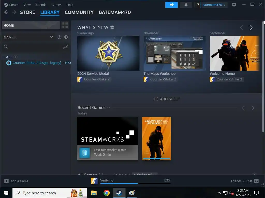265x198 pixels.
Task: Collapse the ALL games category
Action: coord(4,57)
